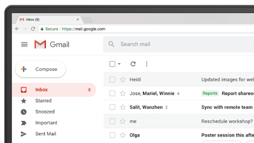Open a new browser tab
Image resolution: width=254 pixels, height=143 pixels.
(88, 20)
